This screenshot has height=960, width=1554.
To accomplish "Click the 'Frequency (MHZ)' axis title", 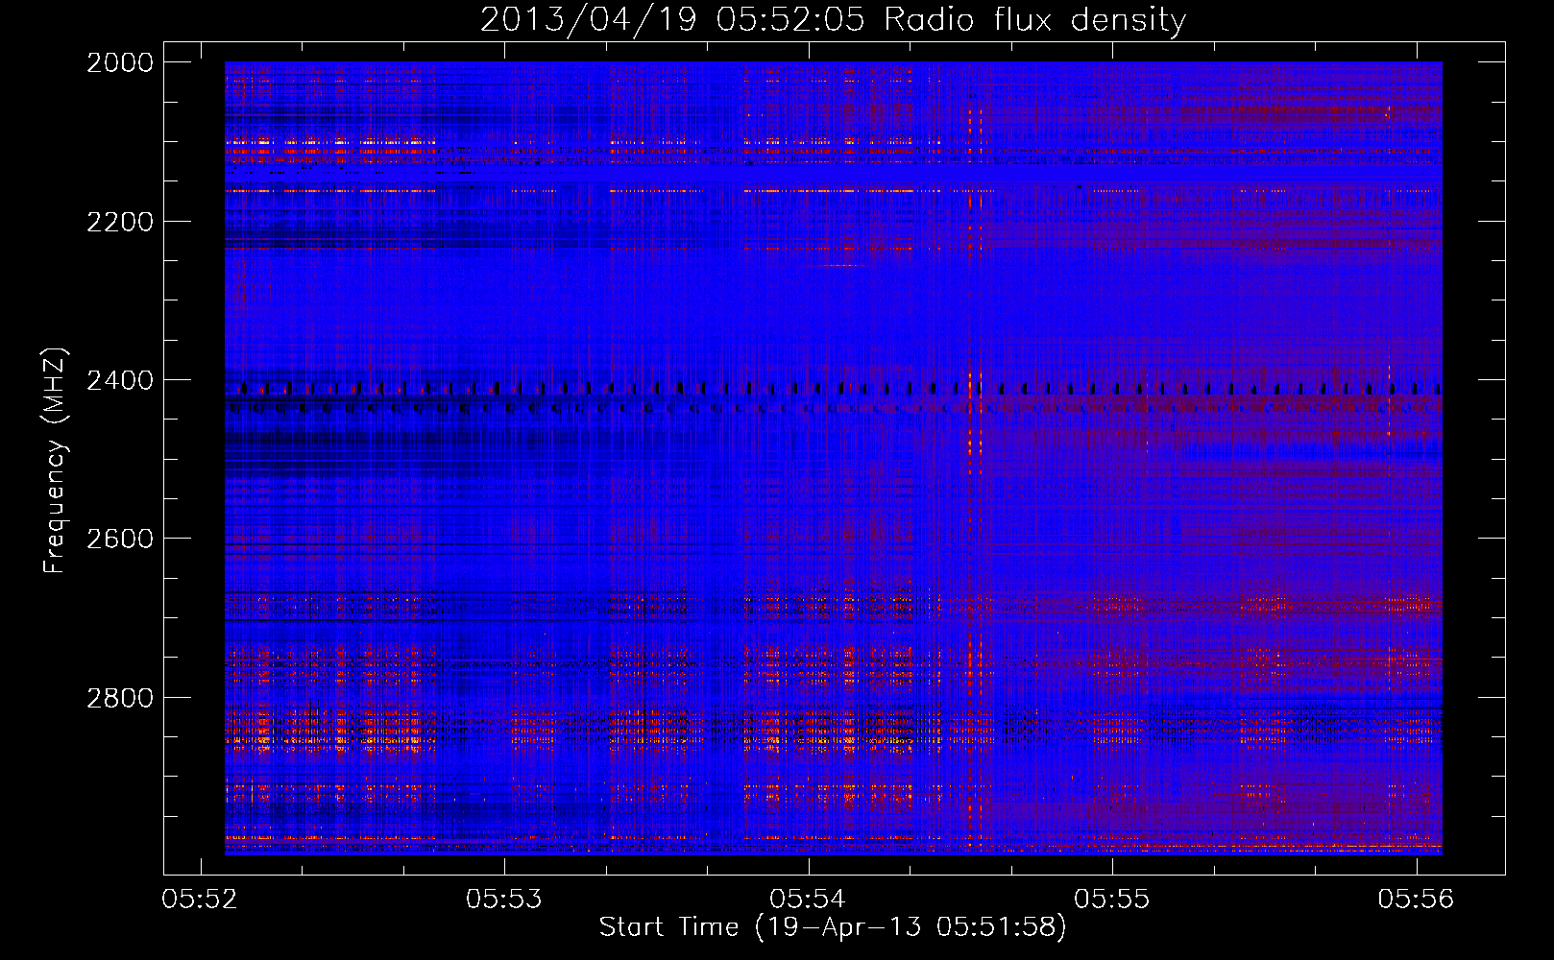I will (55, 460).
